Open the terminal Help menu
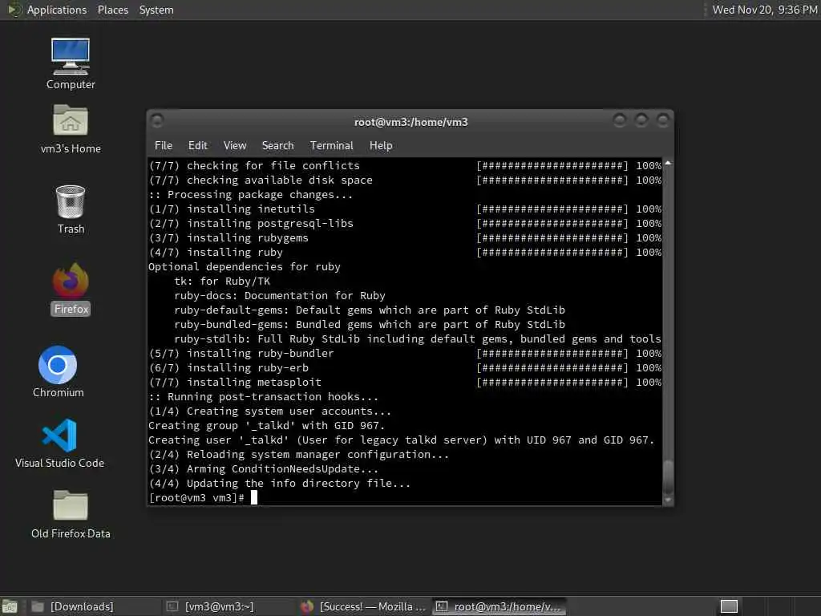The height and width of the screenshot is (616, 821). [x=381, y=146]
